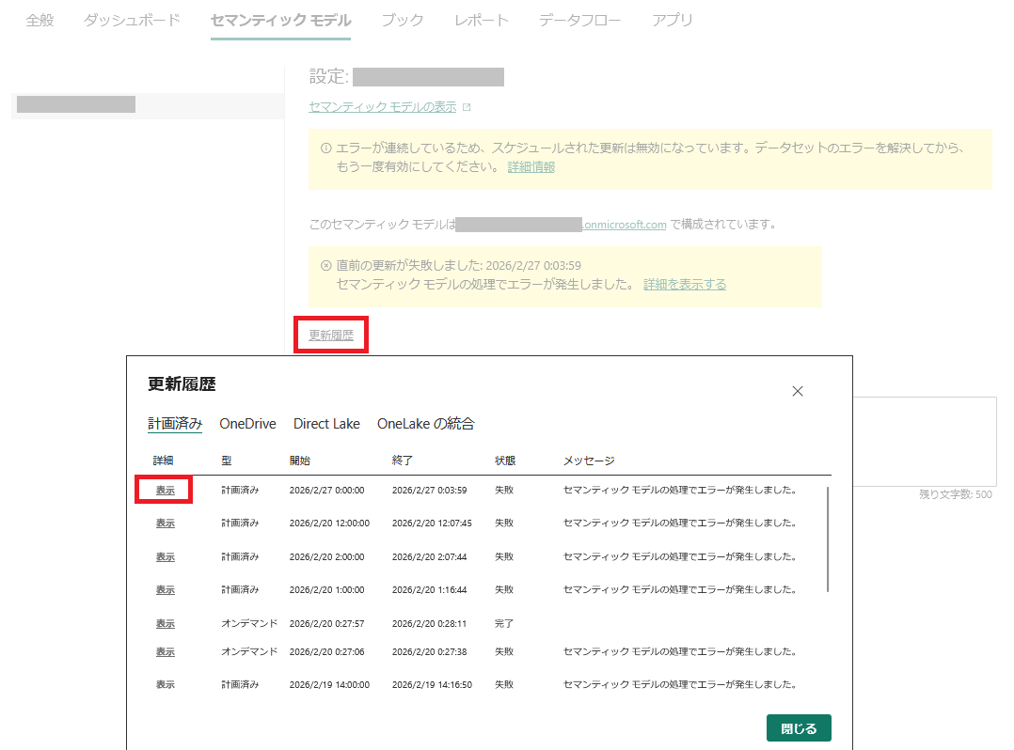
Task: Open the OneLake の統合 tab
Action: tap(425, 424)
